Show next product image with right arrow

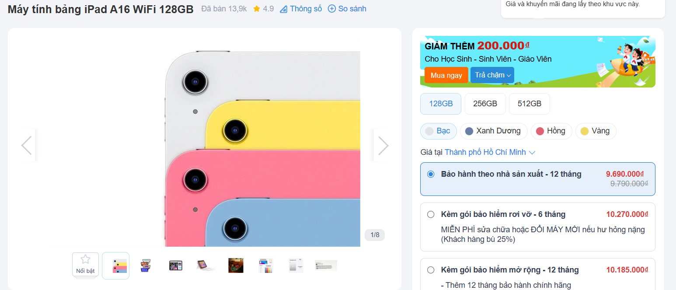pyautogui.click(x=383, y=145)
